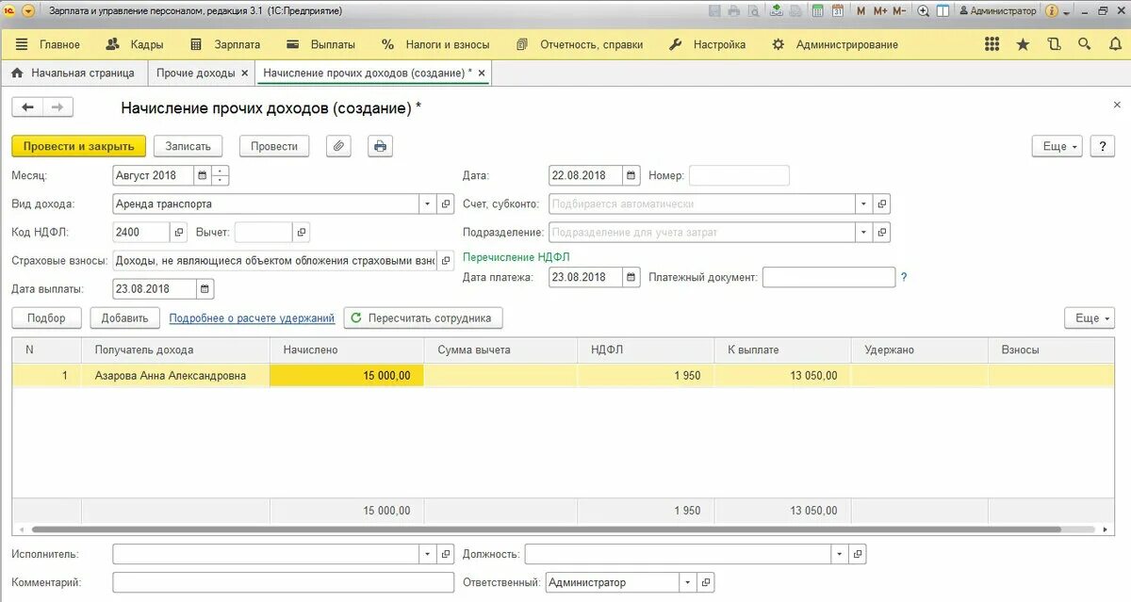Open Подробнее о расчете удержаний link
Screen dimensions: 1131x602
[x=252, y=318]
